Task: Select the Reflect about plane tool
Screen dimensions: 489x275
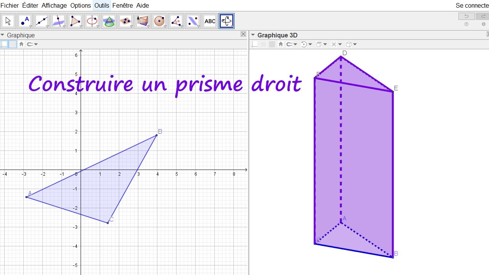Action: coord(193,21)
